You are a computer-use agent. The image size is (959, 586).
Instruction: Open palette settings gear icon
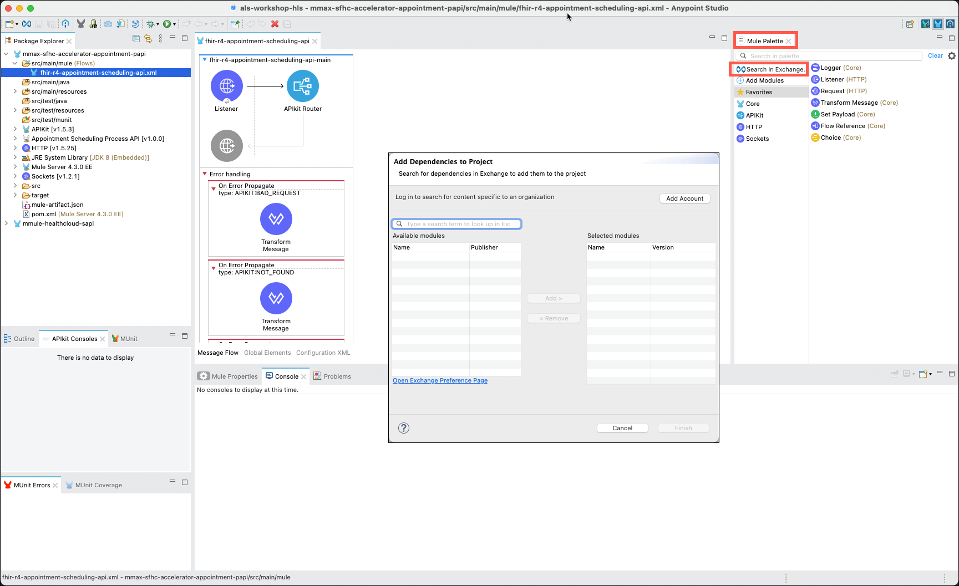click(952, 55)
